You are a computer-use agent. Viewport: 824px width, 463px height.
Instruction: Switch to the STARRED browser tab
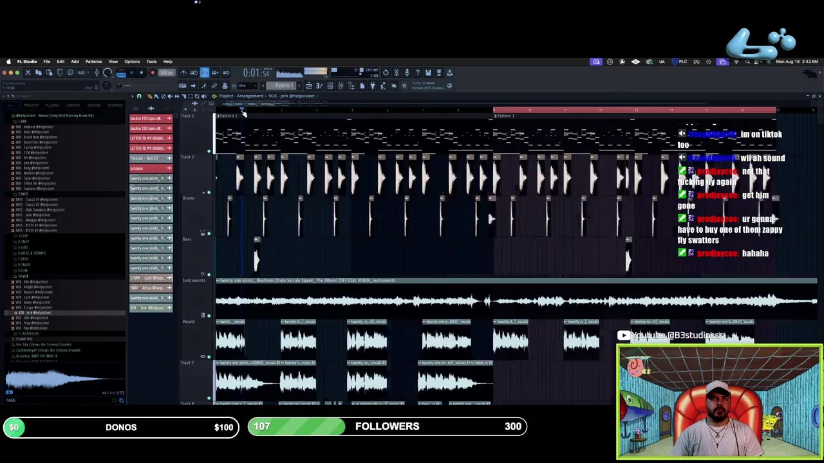(115, 105)
